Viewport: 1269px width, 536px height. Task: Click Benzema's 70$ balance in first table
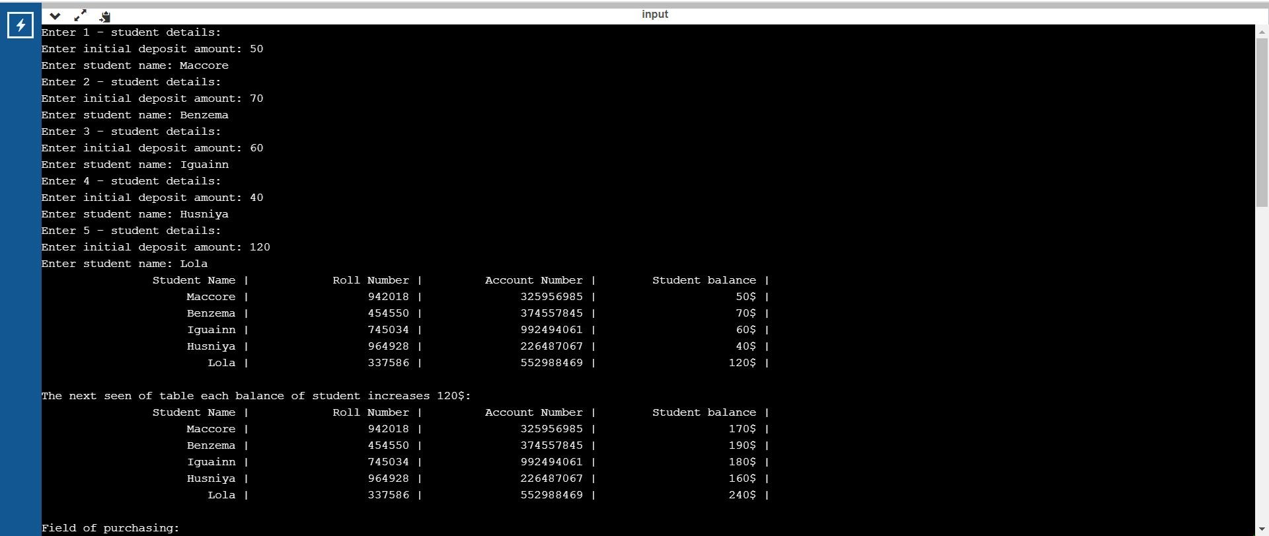point(746,313)
